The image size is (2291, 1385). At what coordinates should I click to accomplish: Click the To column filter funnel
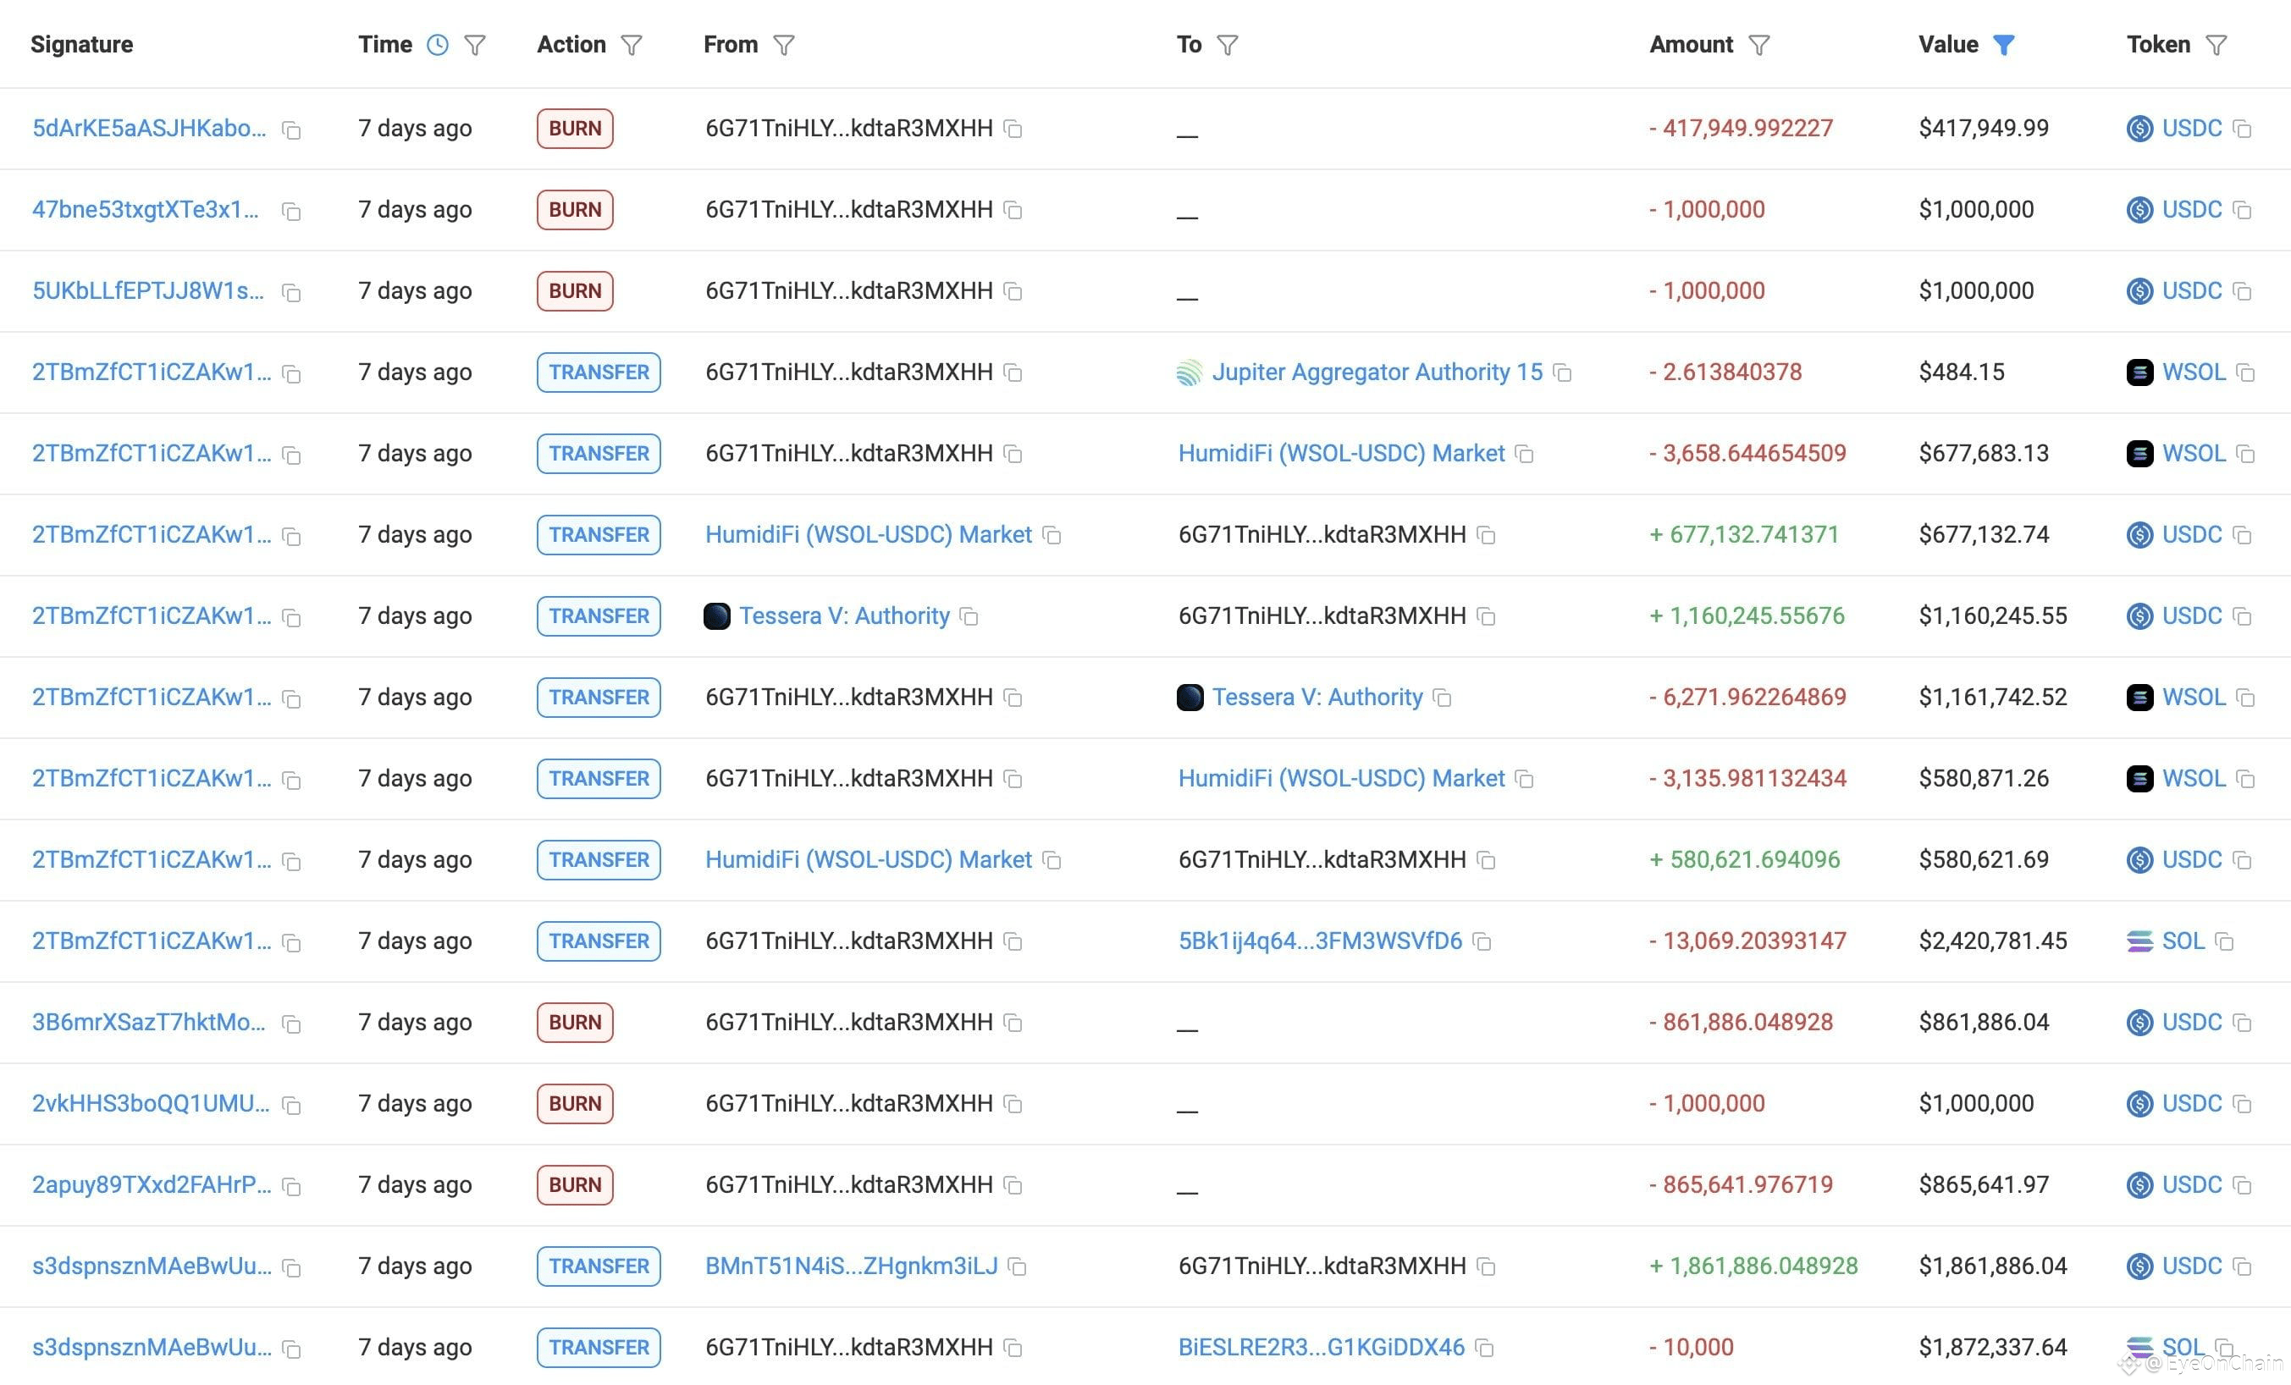[1228, 45]
